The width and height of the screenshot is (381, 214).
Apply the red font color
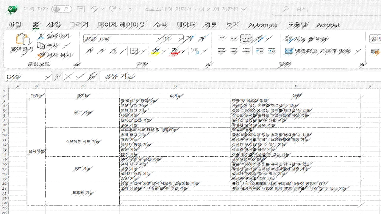click(x=175, y=51)
